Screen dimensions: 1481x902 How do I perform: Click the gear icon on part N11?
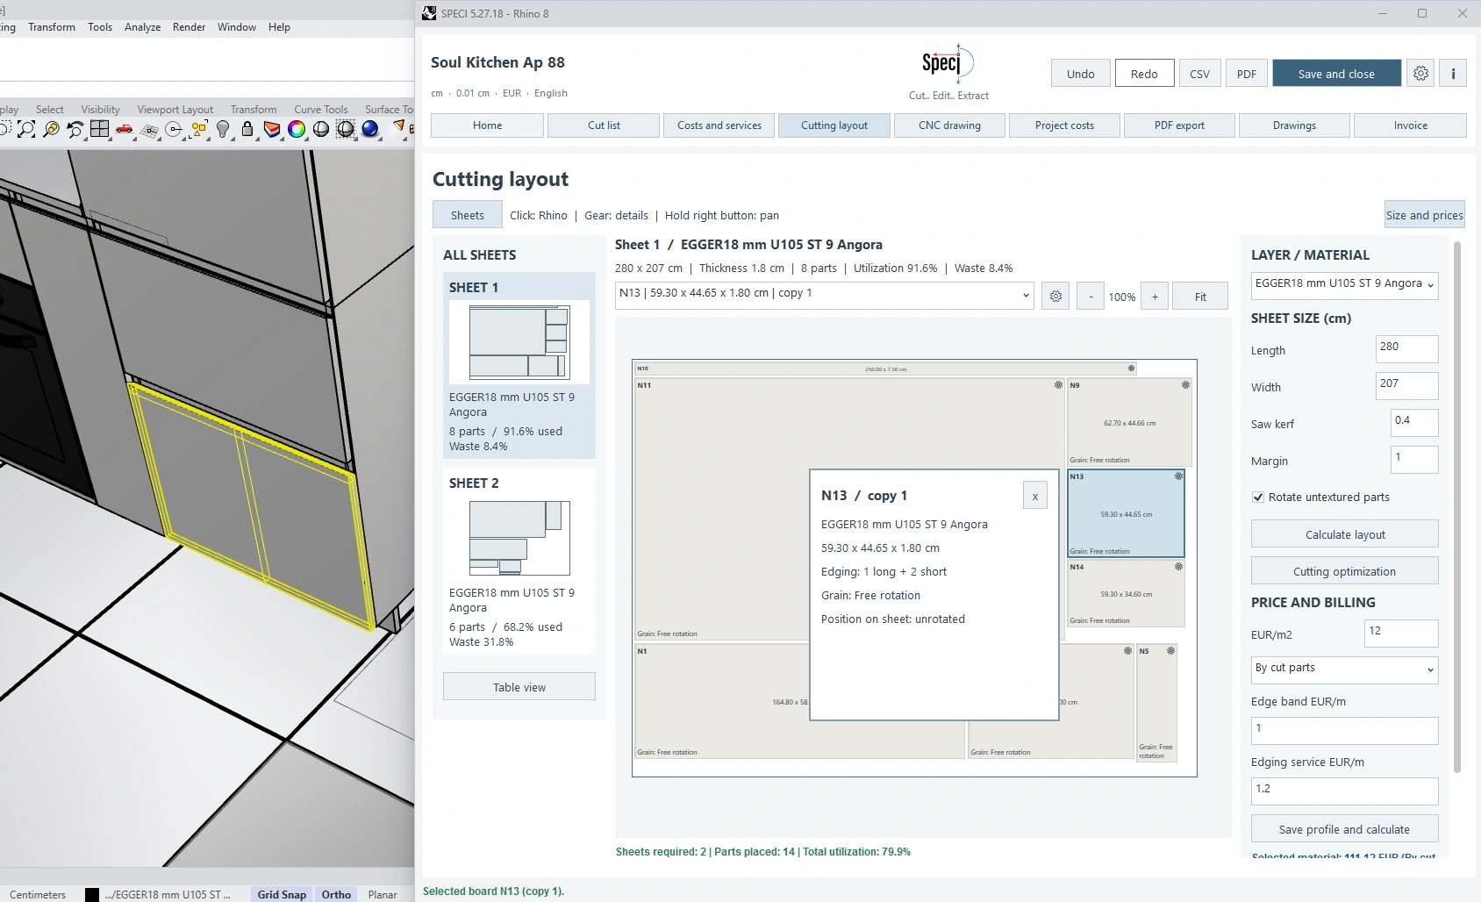pyautogui.click(x=1058, y=385)
